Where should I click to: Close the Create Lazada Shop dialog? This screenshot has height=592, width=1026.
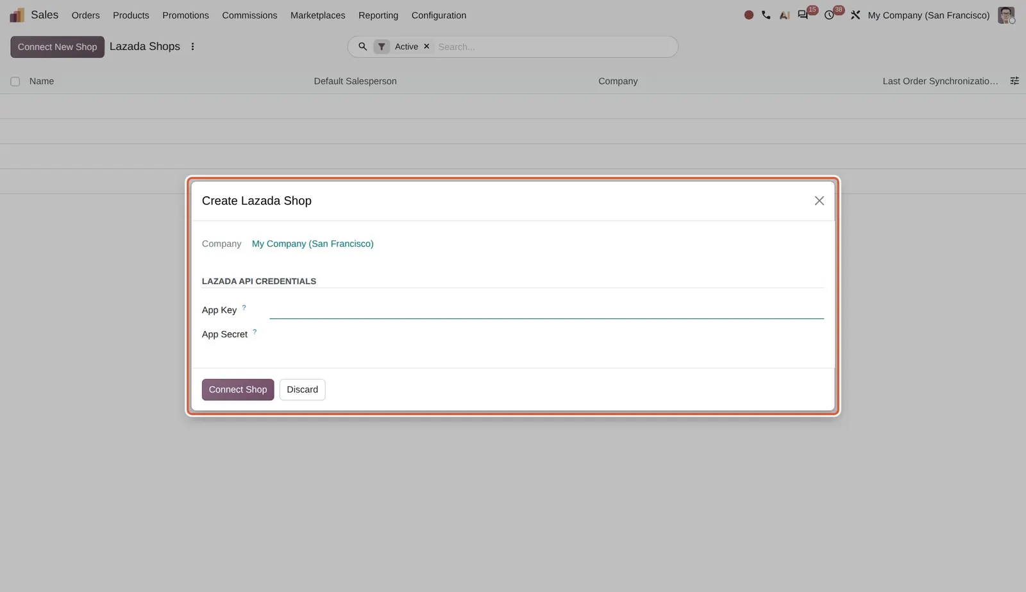(819, 201)
